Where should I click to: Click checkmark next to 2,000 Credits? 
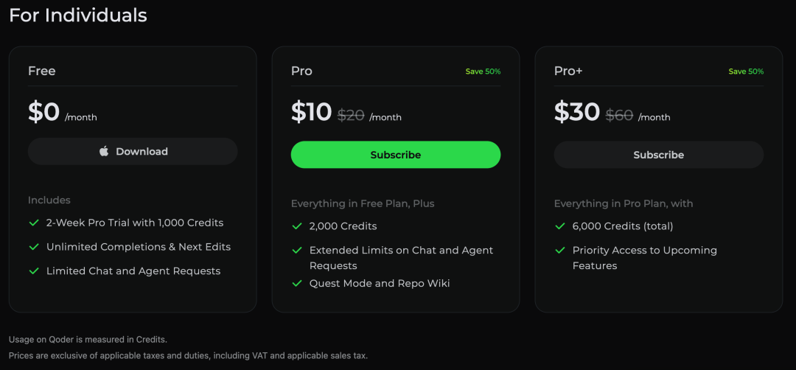click(x=297, y=226)
